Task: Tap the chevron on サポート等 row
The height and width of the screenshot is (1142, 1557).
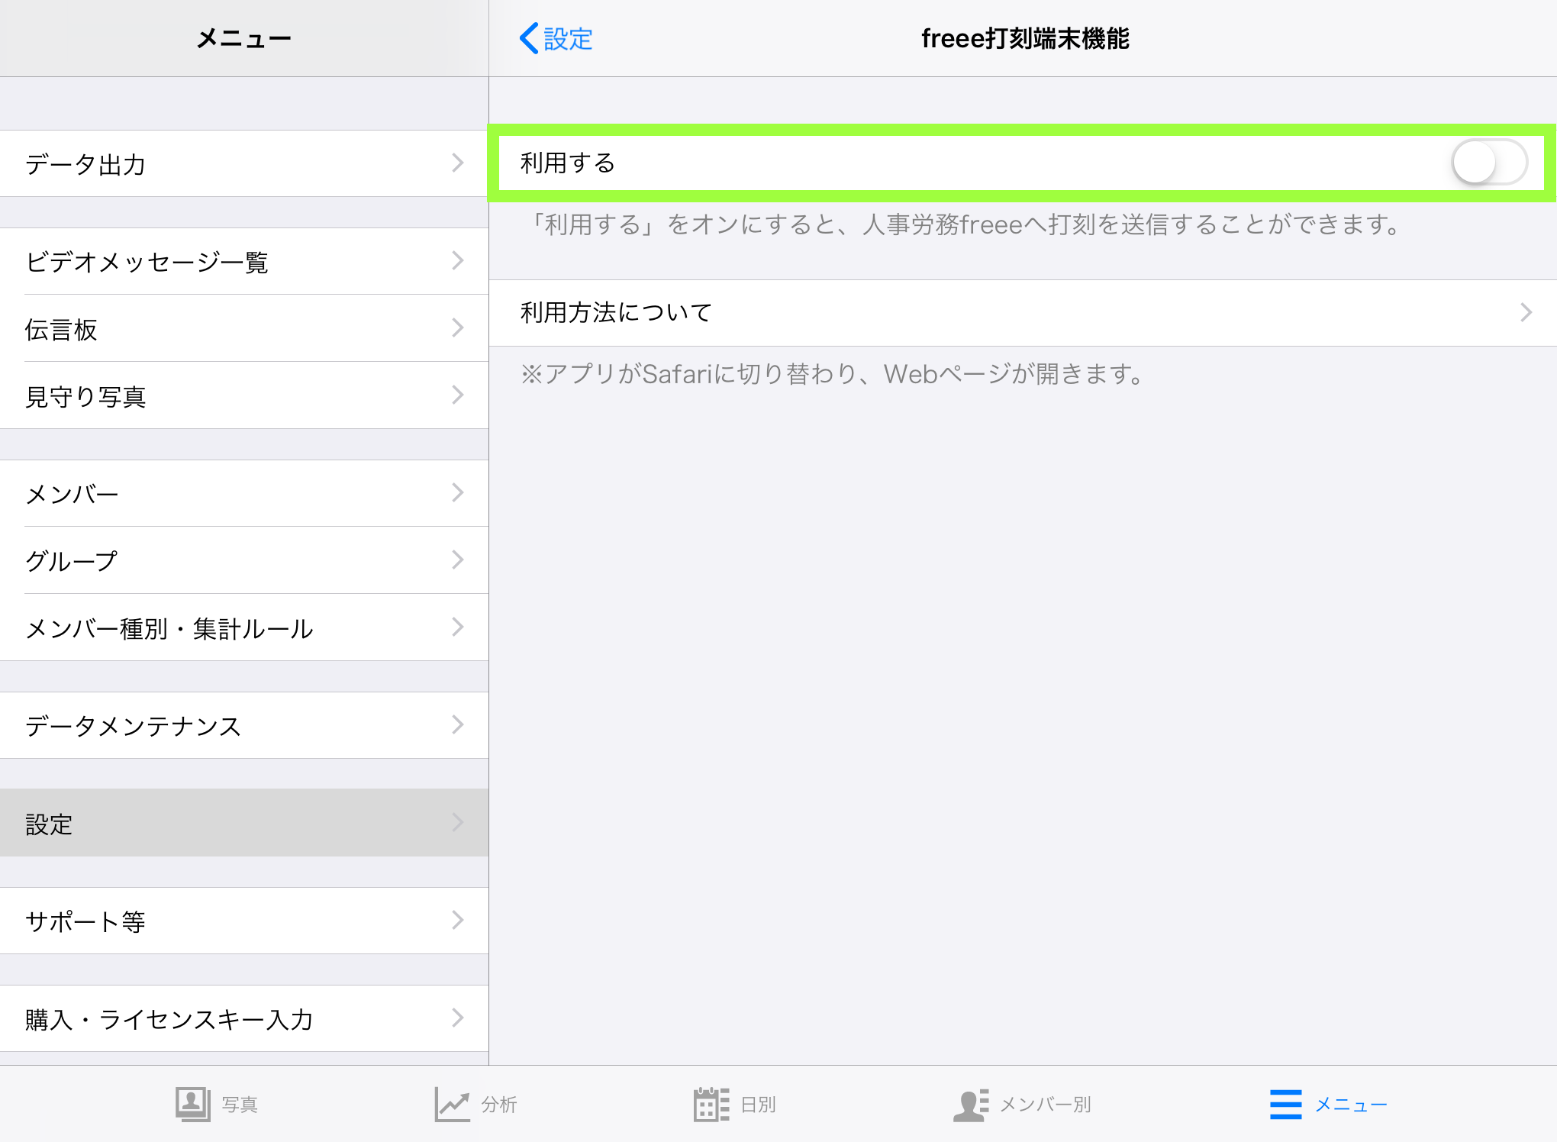Action: [x=457, y=920]
